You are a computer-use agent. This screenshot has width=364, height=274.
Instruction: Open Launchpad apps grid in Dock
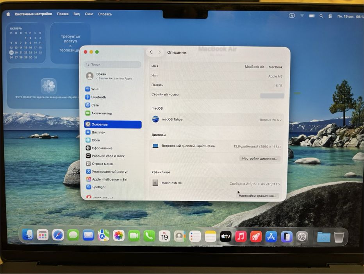[43, 235]
